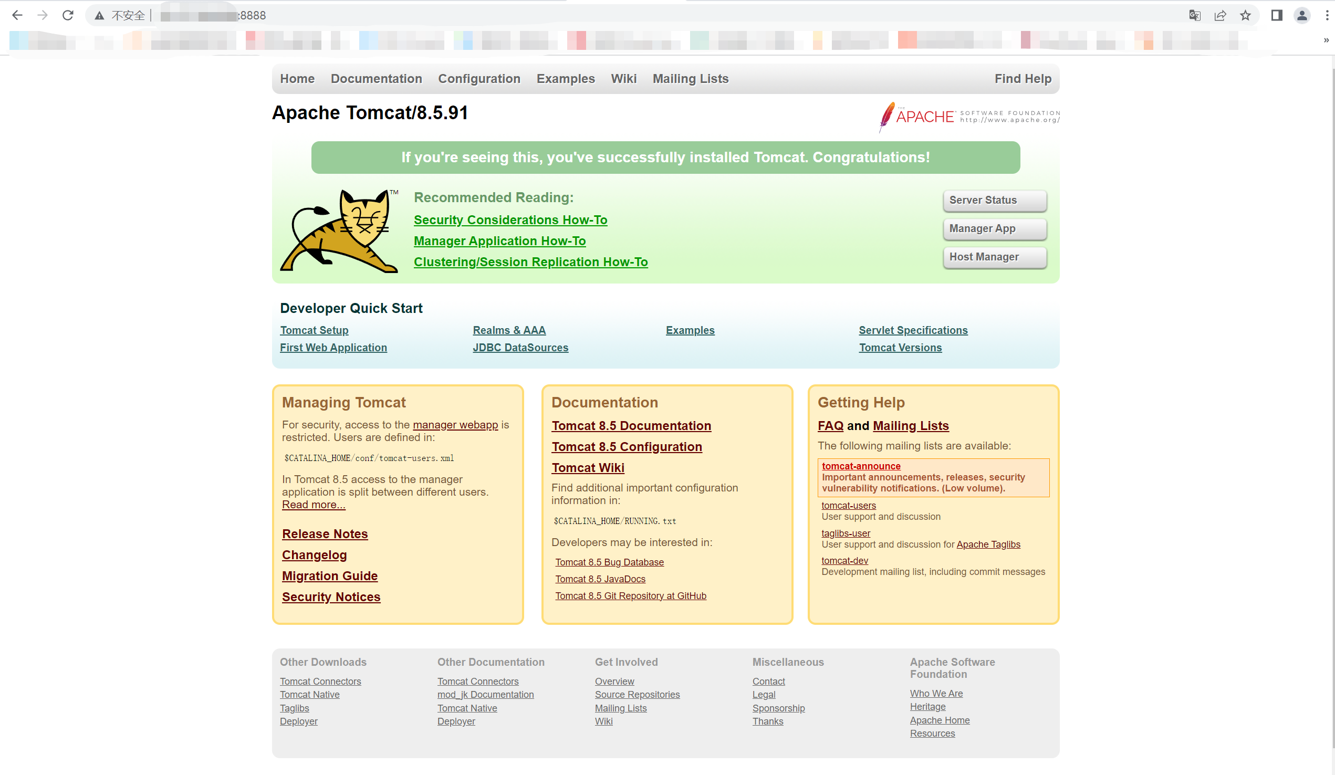Open the Tomcat Setup link
Screen dimensions: 1335x775
point(314,330)
